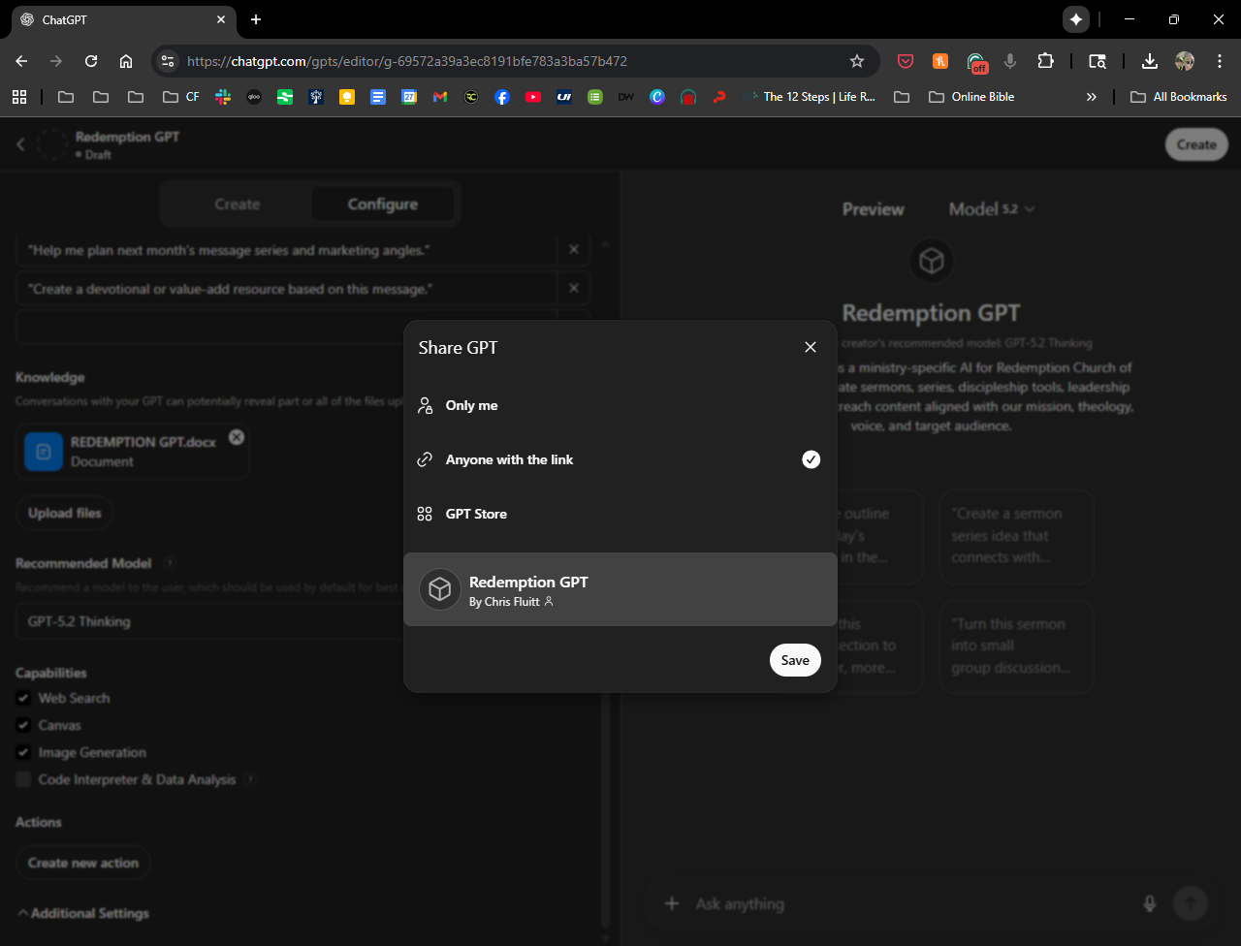Click the Gmail bookmark icon
The height and width of the screenshot is (946, 1241).
[440, 97]
